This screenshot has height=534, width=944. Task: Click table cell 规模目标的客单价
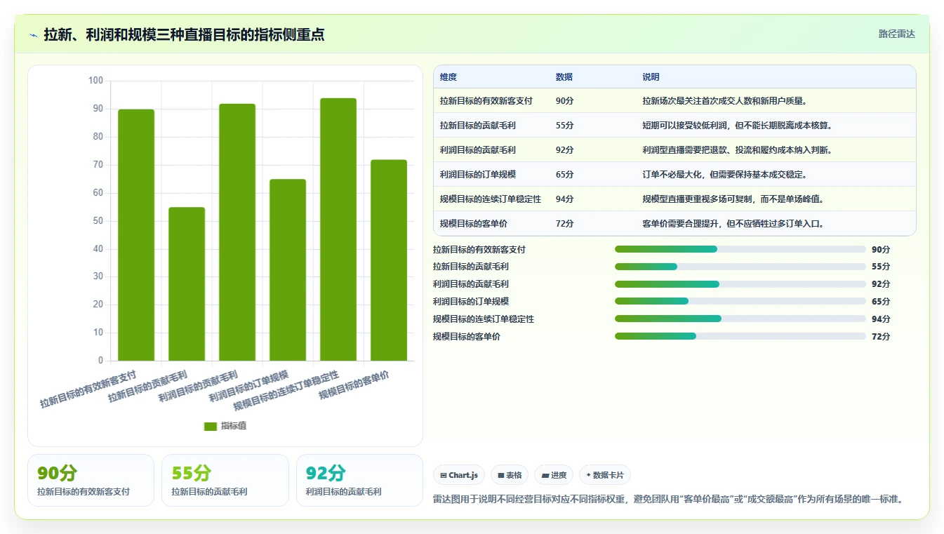coord(474,224)
